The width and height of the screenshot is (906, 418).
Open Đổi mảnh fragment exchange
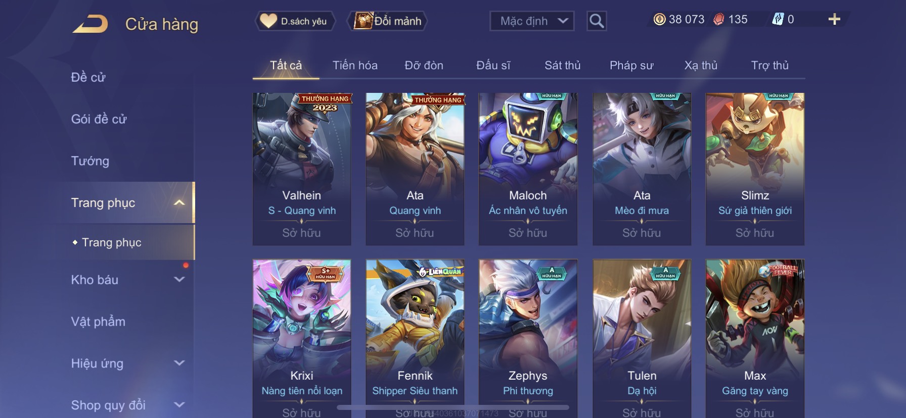[388, 21]
